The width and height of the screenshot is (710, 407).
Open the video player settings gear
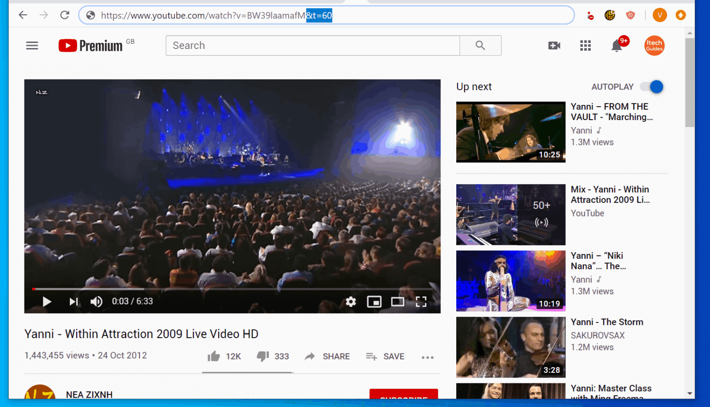pos(351,301)
